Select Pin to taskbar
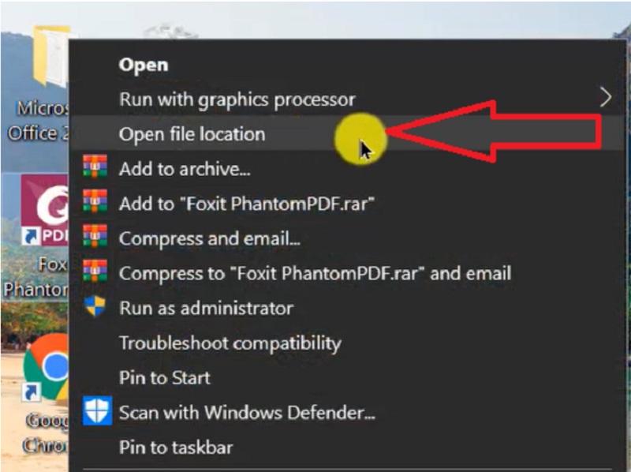 pyautogui.click(x=176, y=448)
